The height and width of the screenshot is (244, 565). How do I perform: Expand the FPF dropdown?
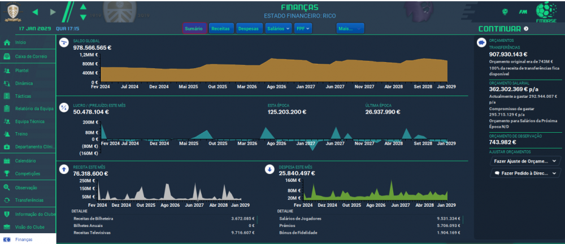click(x=303, y=28)
